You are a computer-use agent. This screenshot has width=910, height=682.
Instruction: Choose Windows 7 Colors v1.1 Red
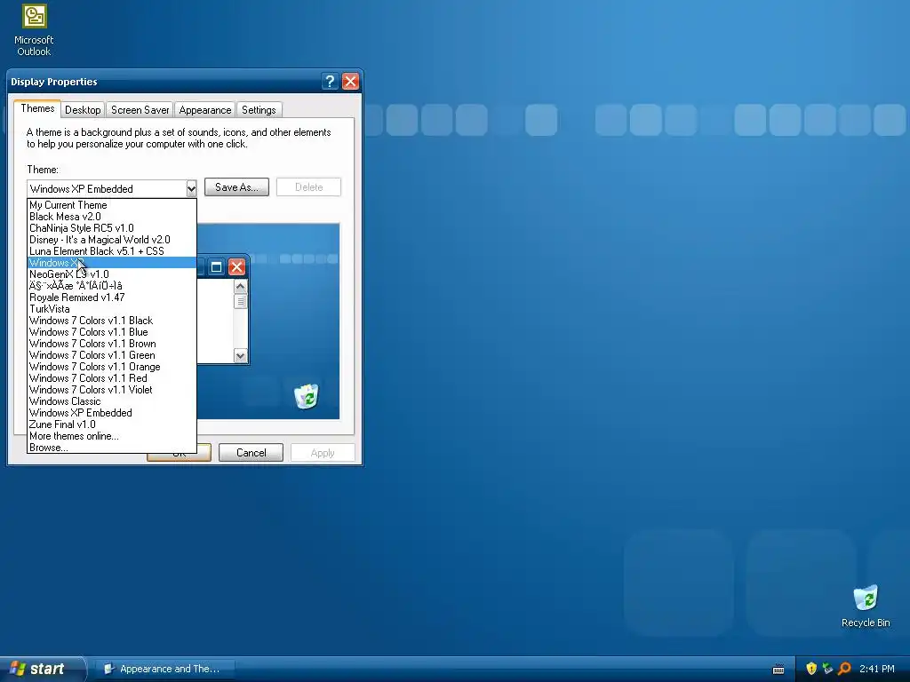click(111, 378)
